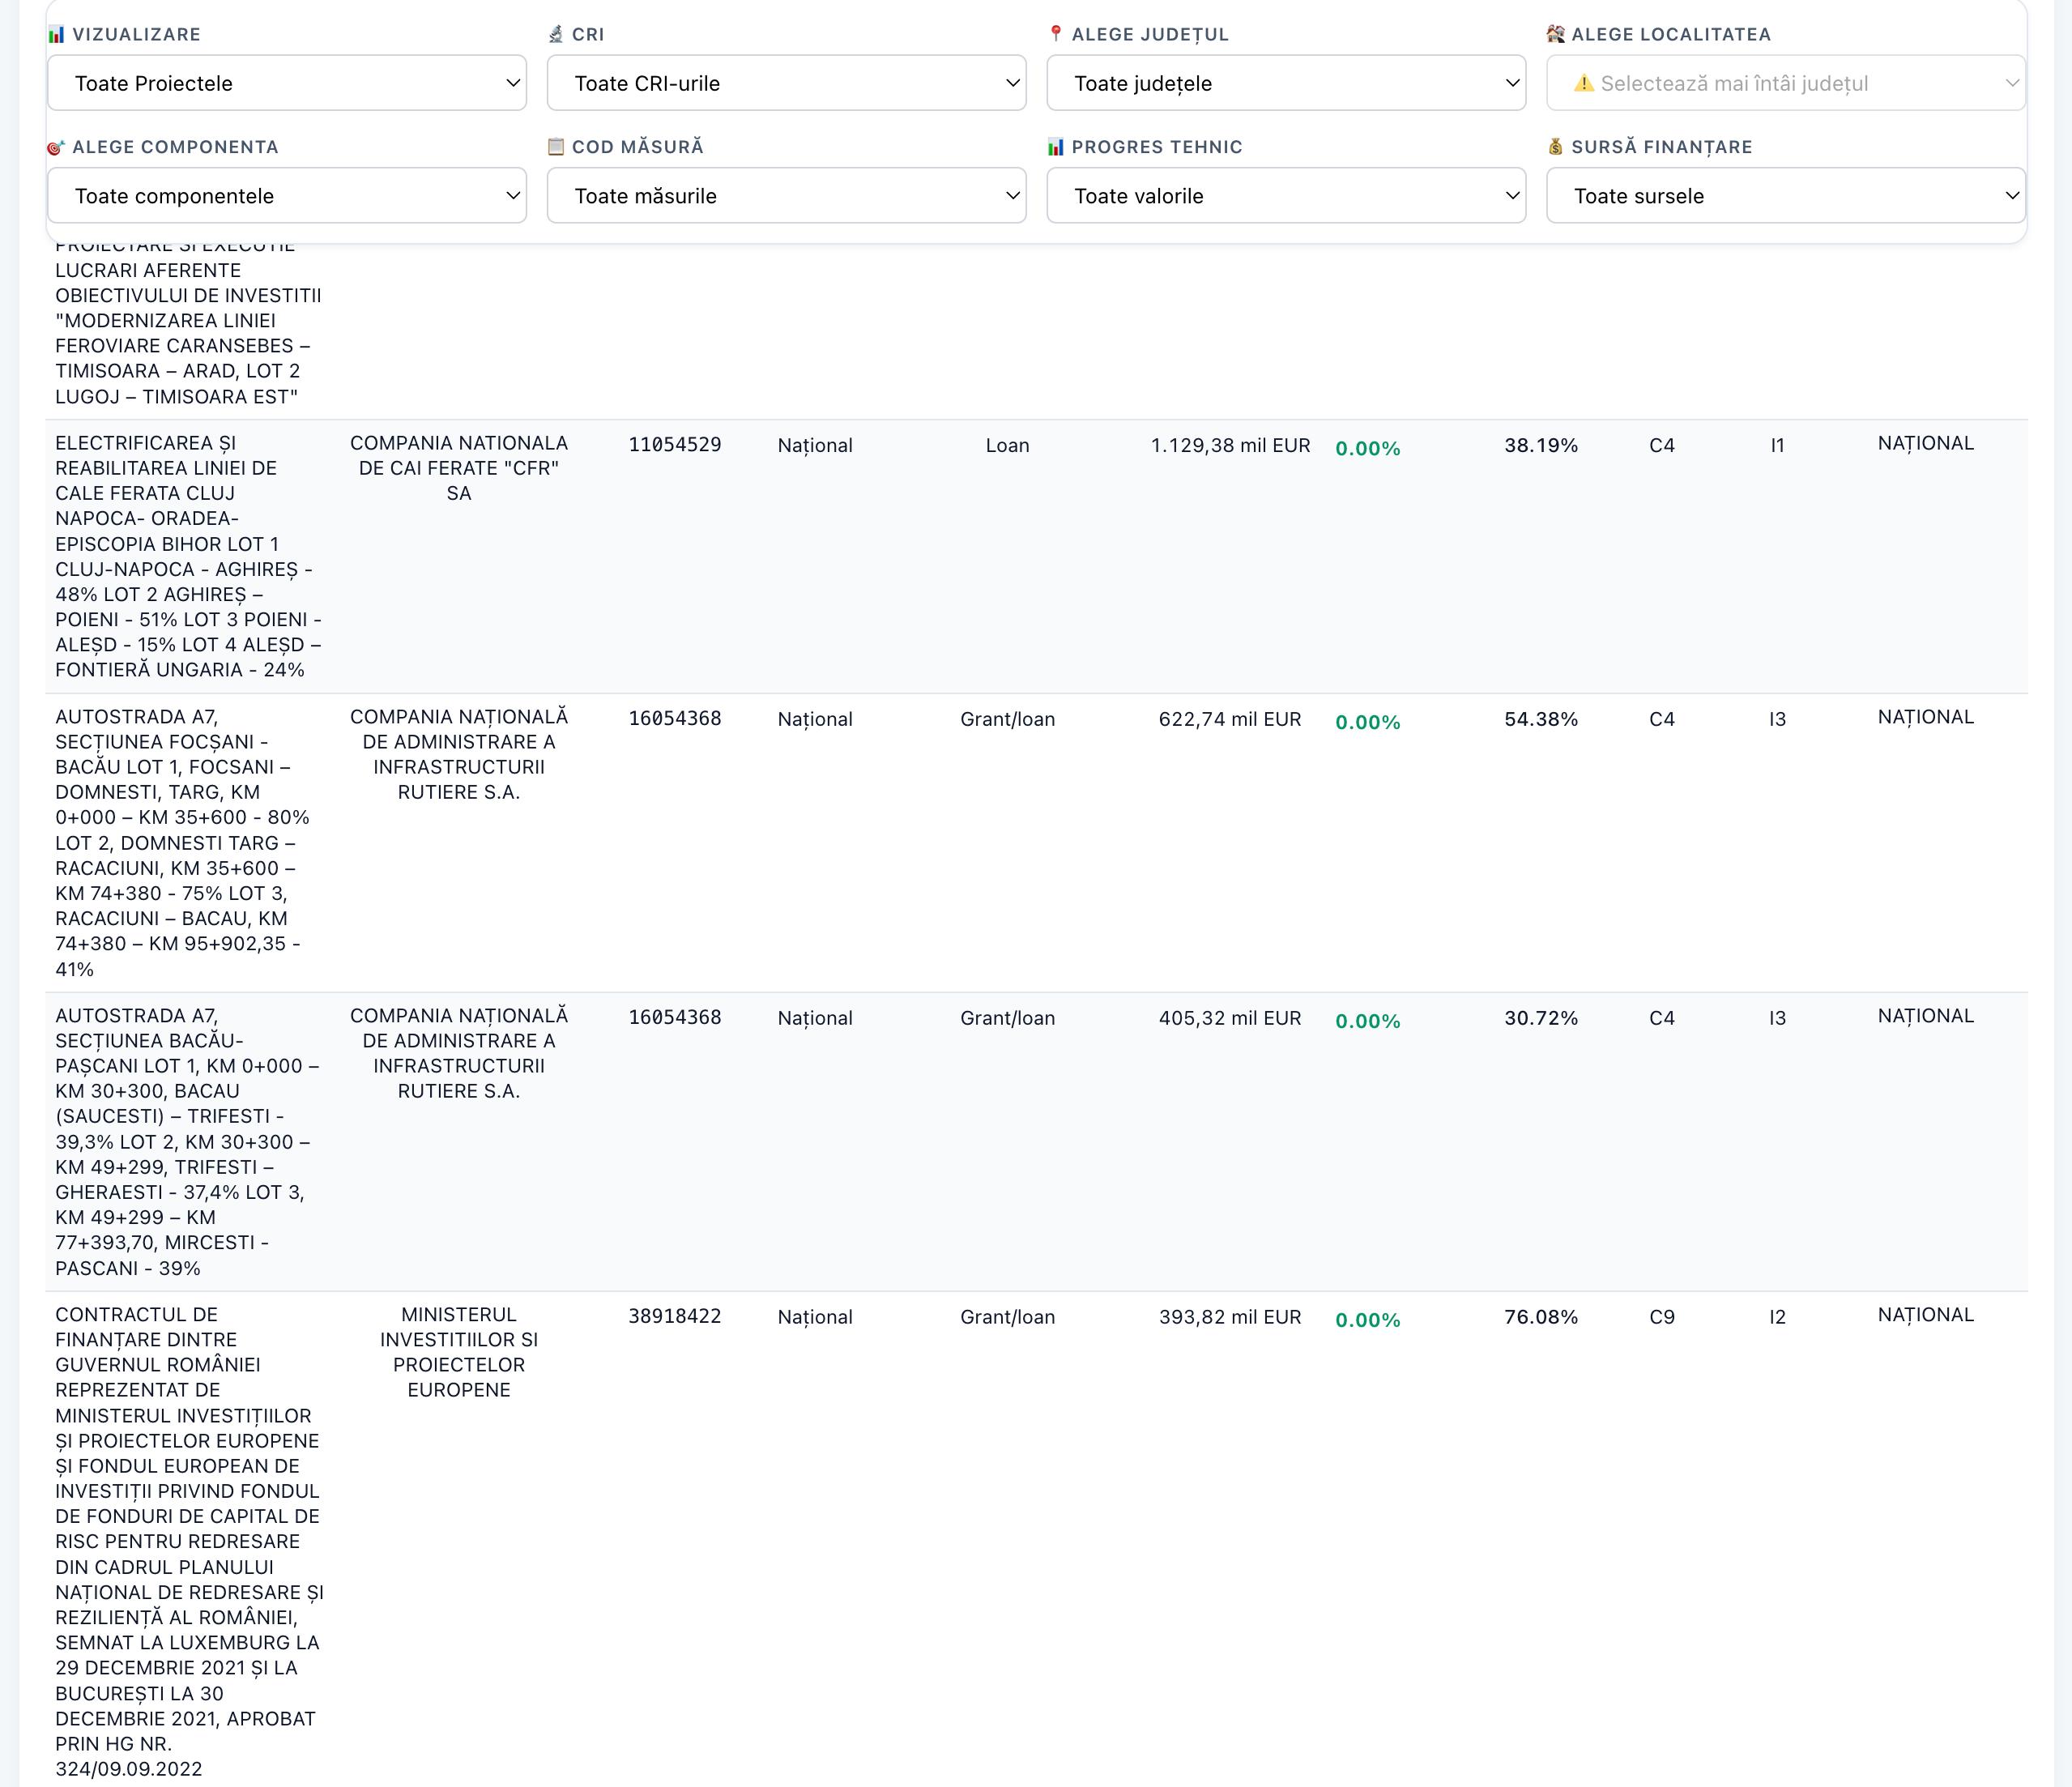Click the target icon beside ALEGE COMPONENTA
2072x1787 pixels.
tap(56, 148)
